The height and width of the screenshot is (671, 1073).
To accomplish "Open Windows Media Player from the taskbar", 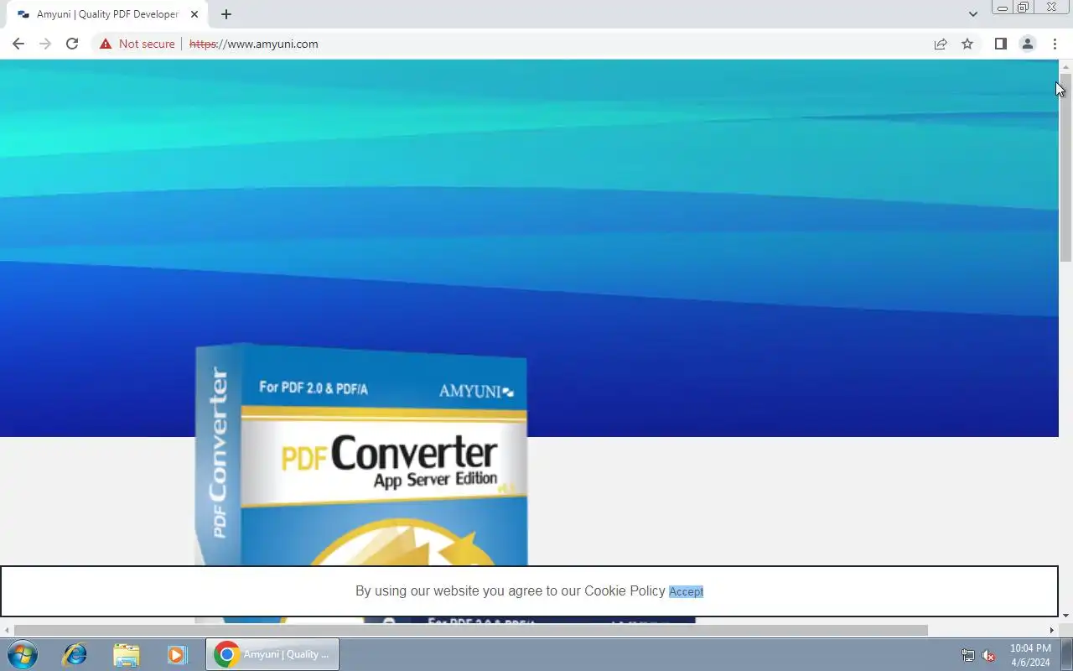I will (176, 654).
